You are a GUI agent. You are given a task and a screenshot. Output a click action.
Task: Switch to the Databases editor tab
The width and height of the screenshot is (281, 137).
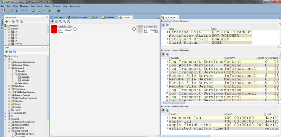coord(110,17)
